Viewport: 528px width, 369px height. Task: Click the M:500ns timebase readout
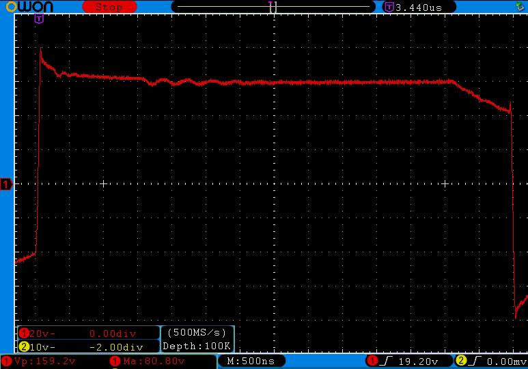[251, 361]
